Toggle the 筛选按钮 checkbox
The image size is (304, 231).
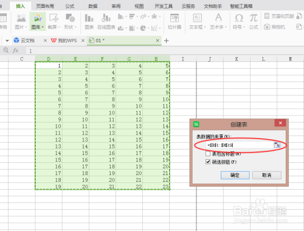[208, 162]
